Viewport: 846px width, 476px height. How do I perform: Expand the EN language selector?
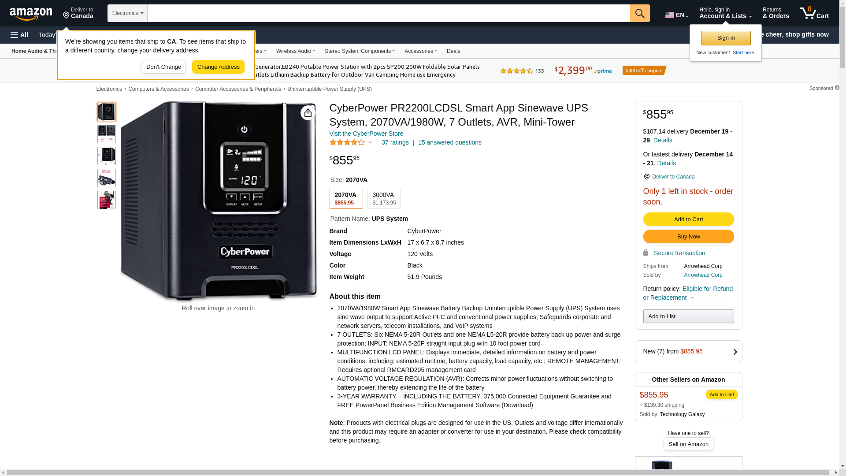(676, 15)
